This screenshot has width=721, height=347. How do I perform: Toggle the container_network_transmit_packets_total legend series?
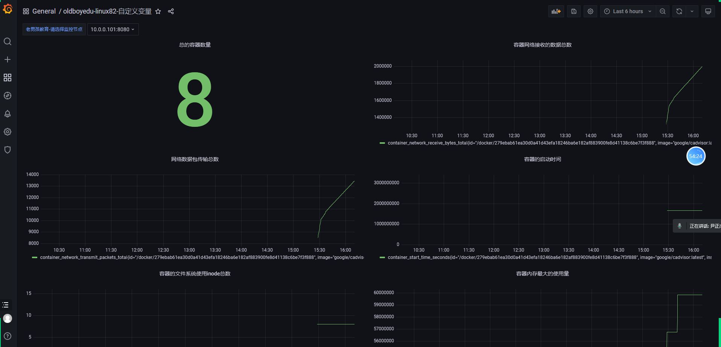202,257
